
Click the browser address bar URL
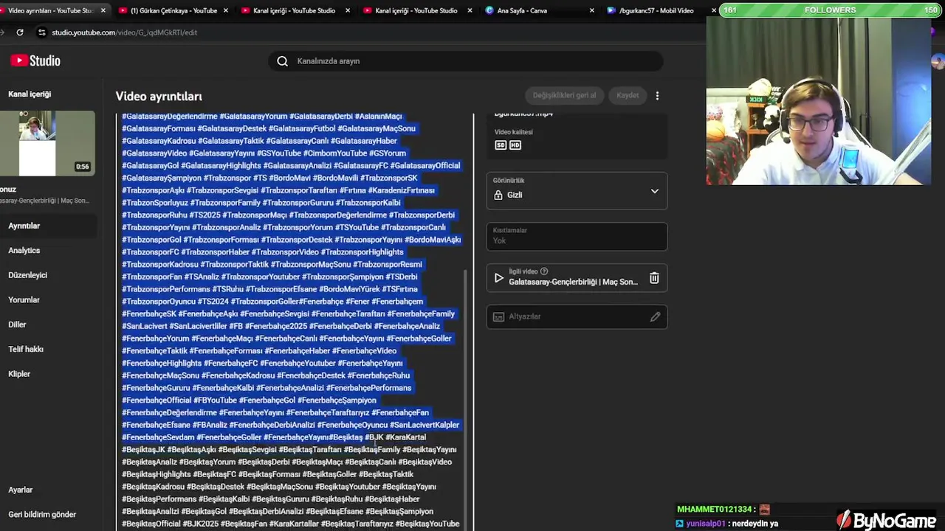[x=124, y=32]
